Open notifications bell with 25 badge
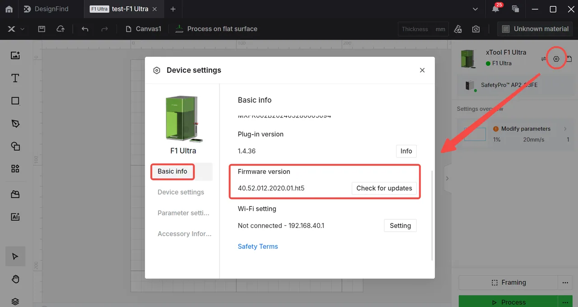 tap(496, 8)
